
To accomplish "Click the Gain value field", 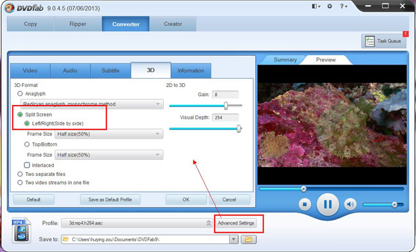I will pyautogui.click(x=225, y=95).
